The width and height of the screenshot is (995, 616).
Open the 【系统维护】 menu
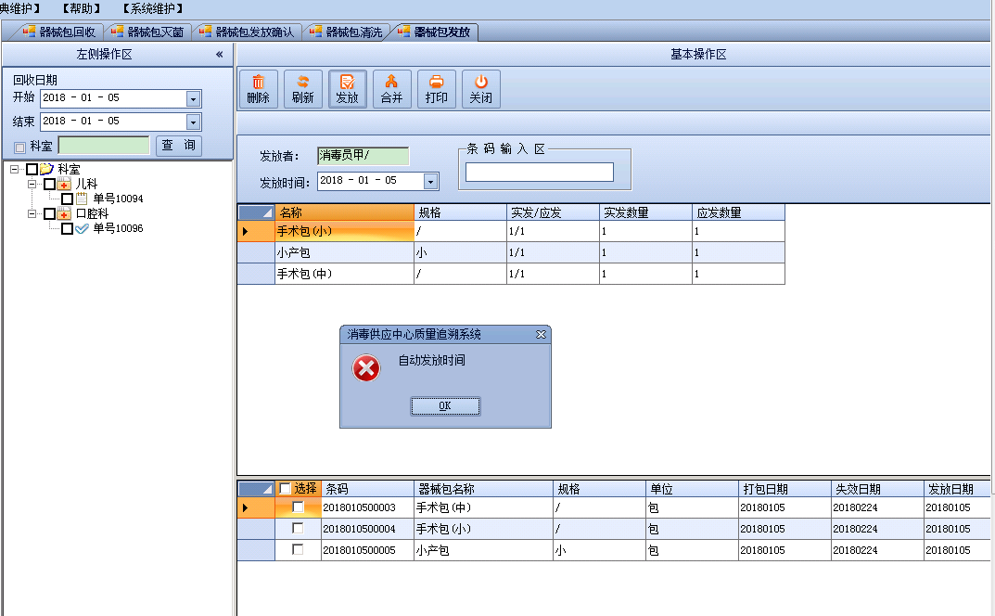coord(153,8)
